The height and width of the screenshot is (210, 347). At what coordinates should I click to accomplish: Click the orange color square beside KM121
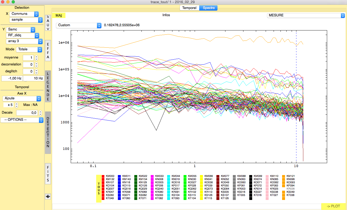pyautogui.click(x=284, y=176)
